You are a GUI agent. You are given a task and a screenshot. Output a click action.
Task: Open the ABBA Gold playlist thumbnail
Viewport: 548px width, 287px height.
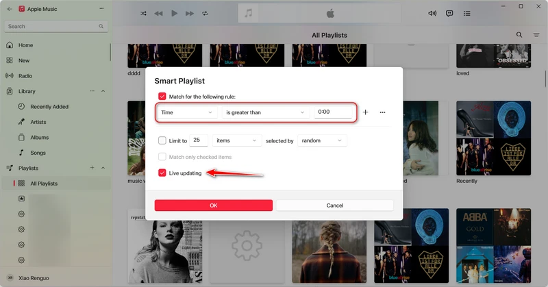(493, 245)
